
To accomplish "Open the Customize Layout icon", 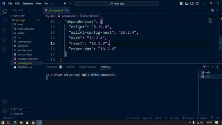I will 197,3.
